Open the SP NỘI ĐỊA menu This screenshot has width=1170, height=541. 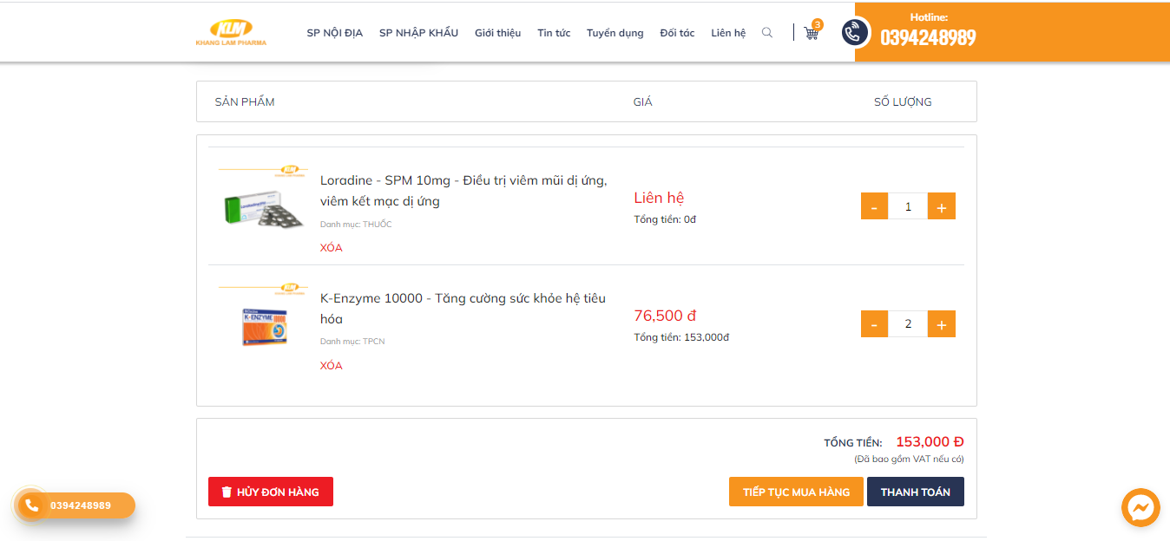tap(334, 33)
